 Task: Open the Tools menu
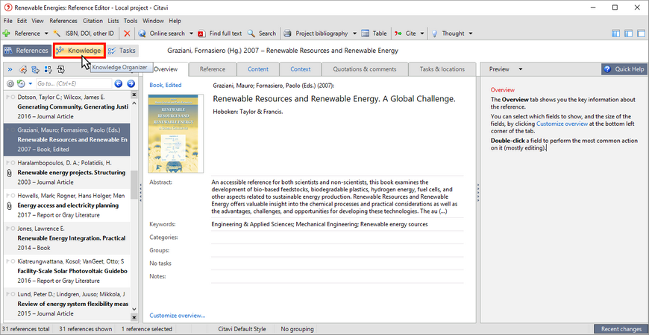pyautogui.click(x=131, y=21)
